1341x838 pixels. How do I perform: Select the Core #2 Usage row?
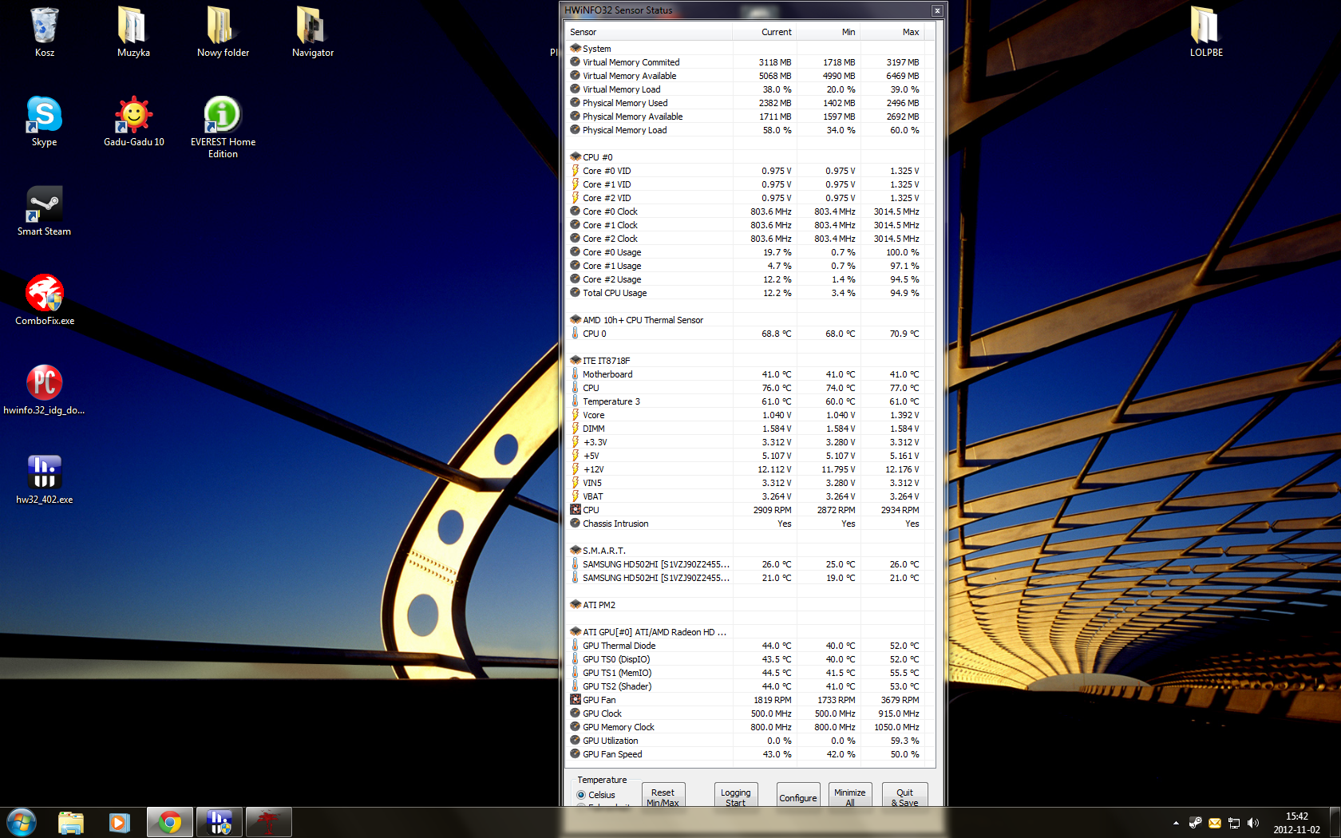click(746, 279)
